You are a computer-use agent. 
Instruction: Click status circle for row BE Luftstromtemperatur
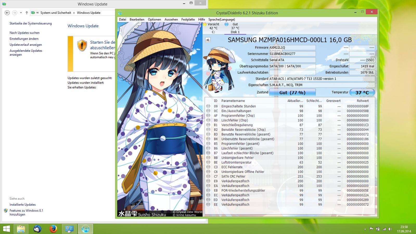click(x=208, y=162)
